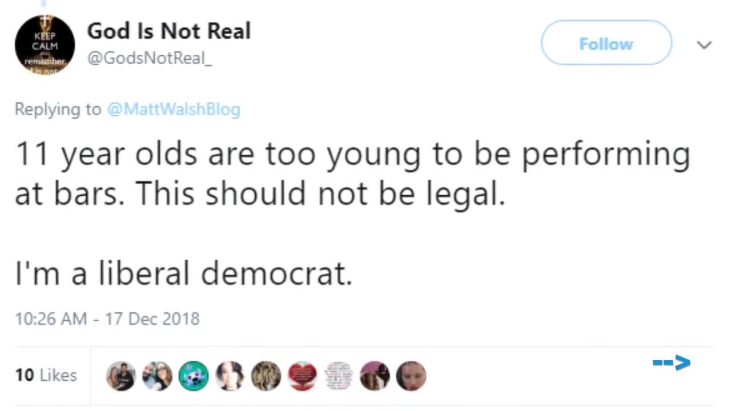
Task: Open the @MattWalshBlog mention link
Action: 174,109
